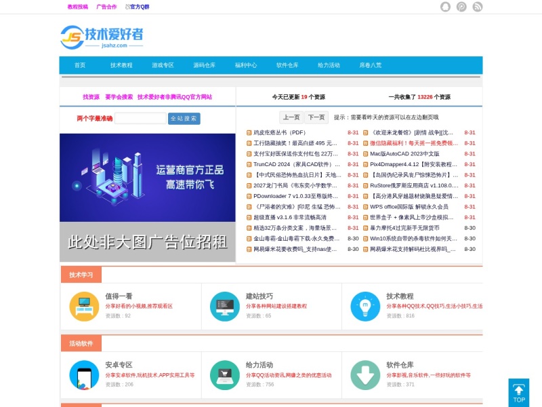The image size is (542, 407).
Task: Jump to top with the TOP button
Action: point(519,393)
